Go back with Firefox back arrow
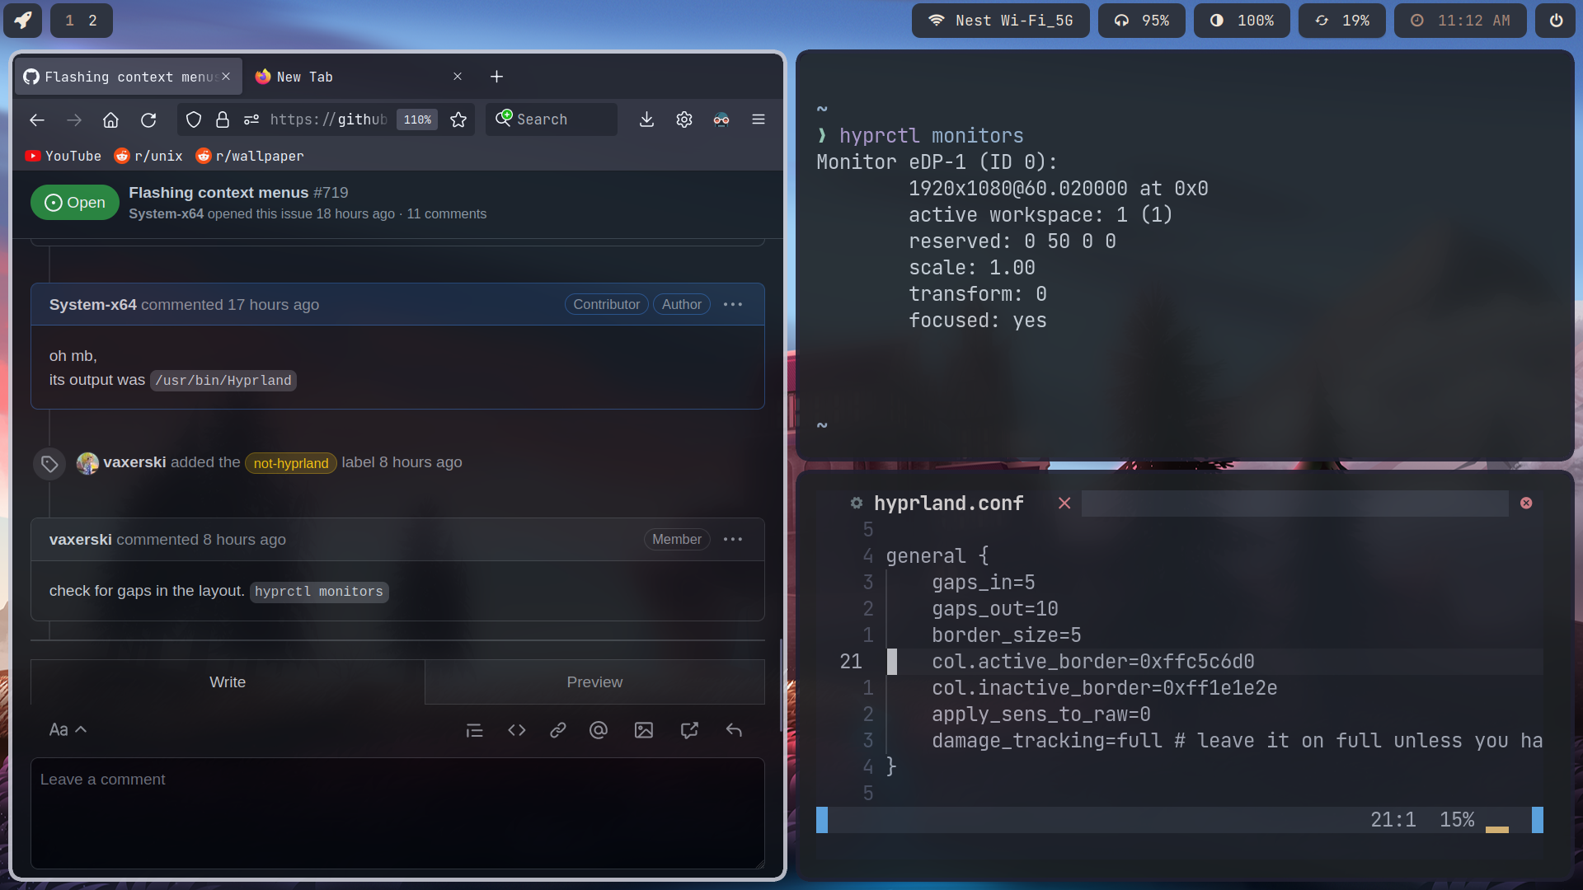Screen dimensions: 1583x890 tap(36, 120)
